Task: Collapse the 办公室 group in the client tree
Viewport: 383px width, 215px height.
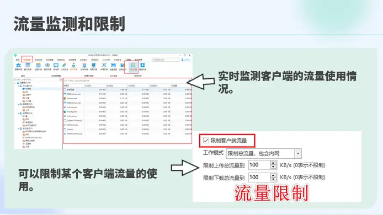Action: (x=18, y=86)
